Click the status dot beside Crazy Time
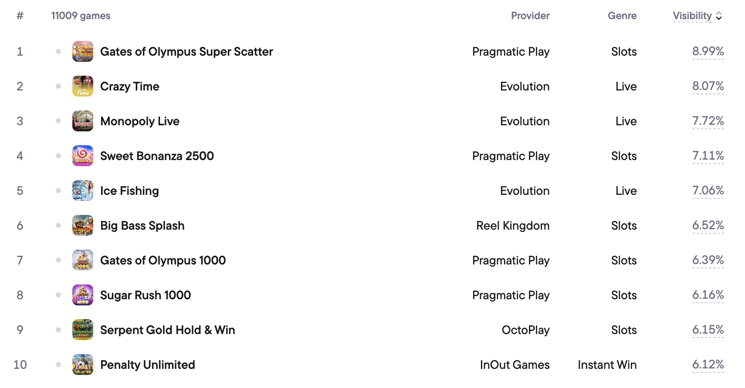This screenshot has width=745, height=388. coord(58,86)
